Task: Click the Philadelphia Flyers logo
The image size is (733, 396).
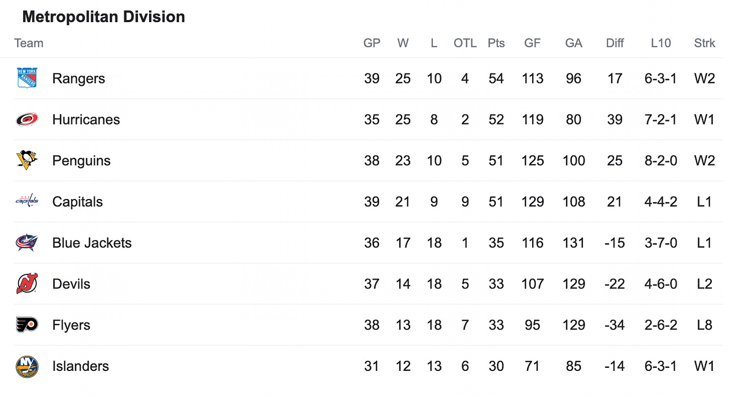Action: [x=27, y=325]
